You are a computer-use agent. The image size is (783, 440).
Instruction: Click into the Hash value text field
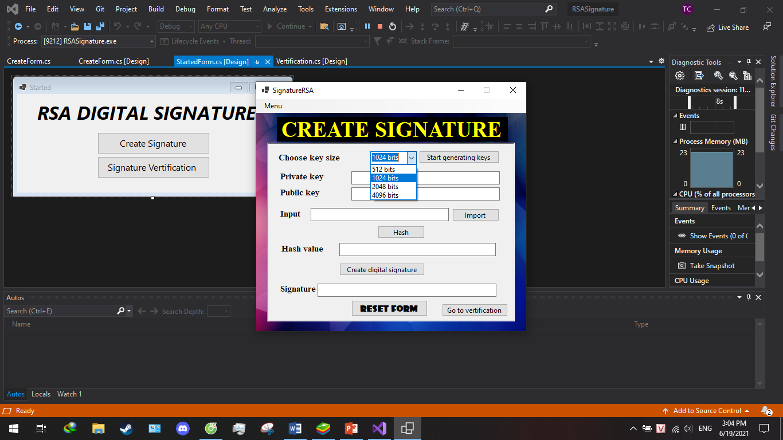(417, 249)
